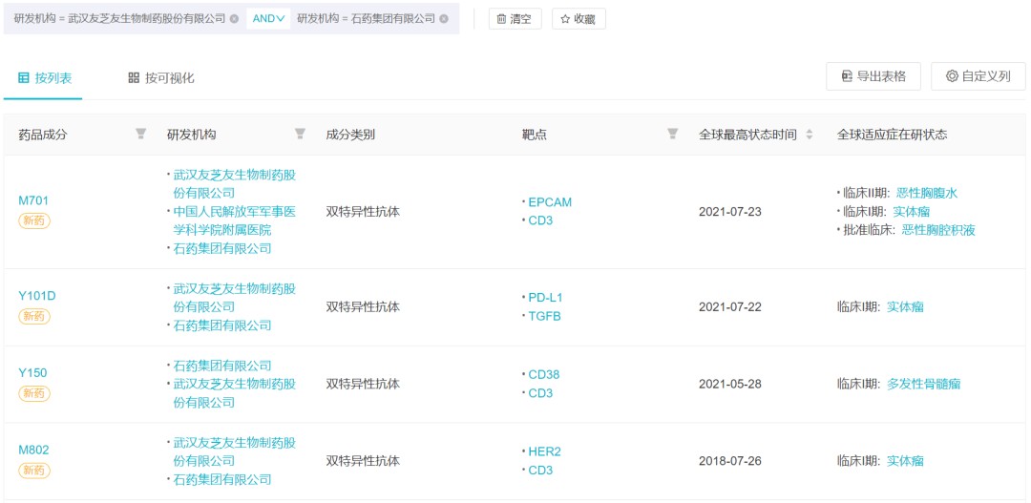Select date 2021-07-23 cell
Screen dimensions: 1031x503
[730, 212]
